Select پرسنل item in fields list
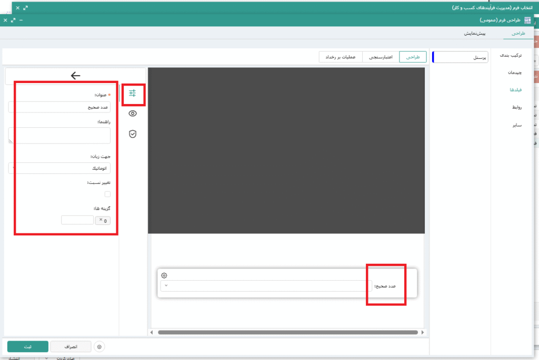 459,57
